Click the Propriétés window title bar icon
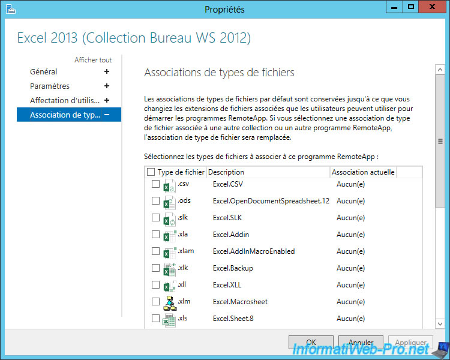The width and height of the screenshot is (450, 360). (x=10, y=9)
